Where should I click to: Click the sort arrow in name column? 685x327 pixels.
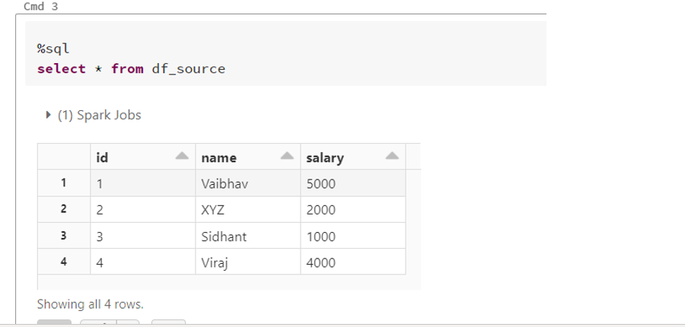click(286, 157)
